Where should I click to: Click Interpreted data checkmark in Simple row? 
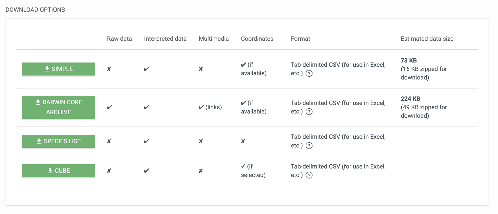point(147,69)
